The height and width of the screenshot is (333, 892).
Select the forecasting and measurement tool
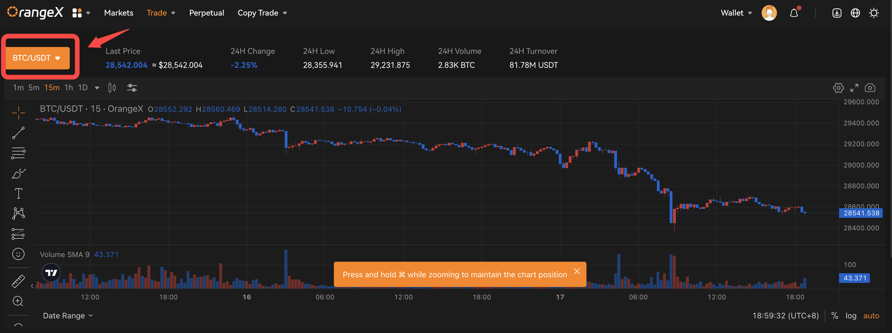point(18,234)
